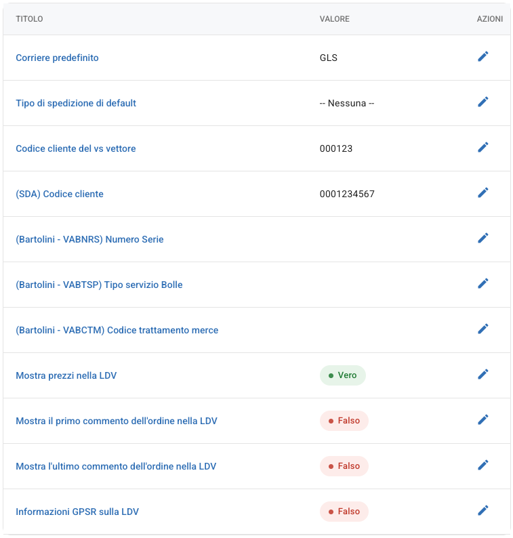The width and height of the screenshot is (513, 538).
Task: Click the edit pencil for (SDA) Codice cliente
Action: (x=483, y=193)
